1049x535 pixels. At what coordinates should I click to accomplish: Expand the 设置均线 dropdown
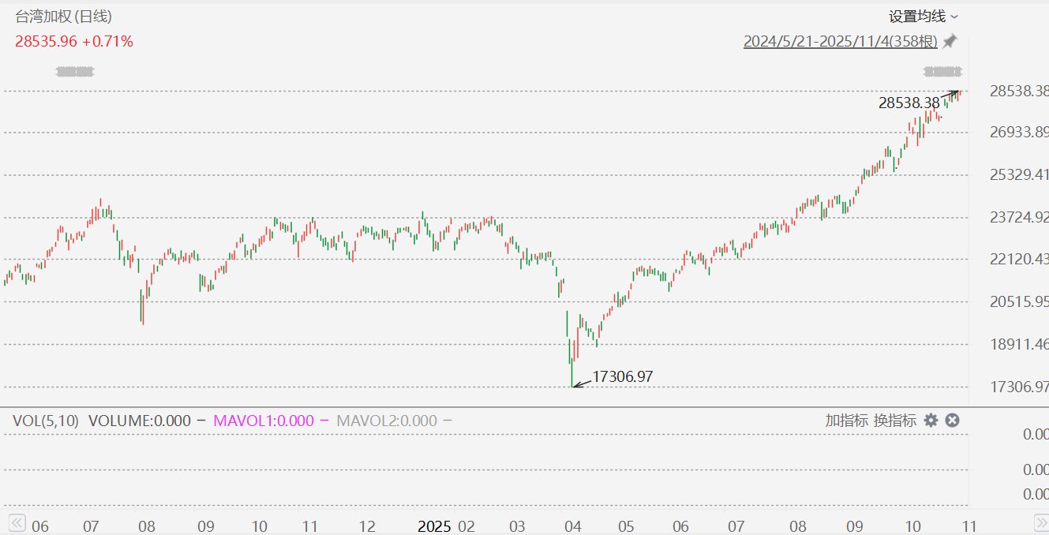[923, 17]
